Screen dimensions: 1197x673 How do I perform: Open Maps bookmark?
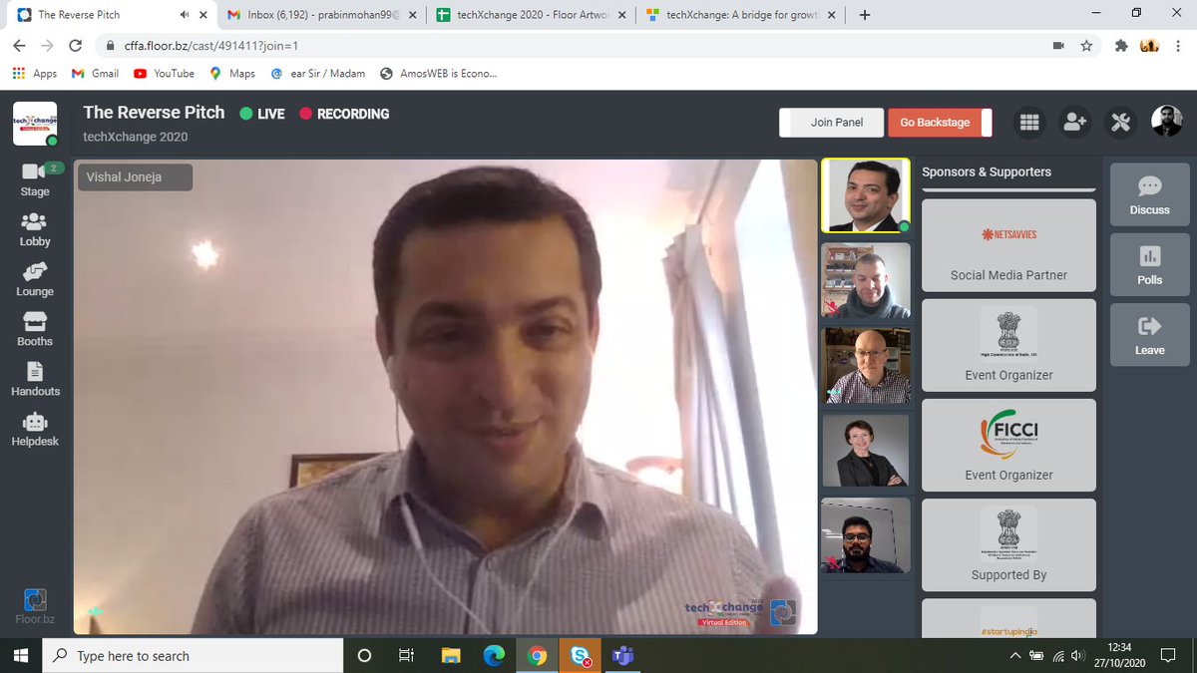pyautogui.click(x=231, y=73)
